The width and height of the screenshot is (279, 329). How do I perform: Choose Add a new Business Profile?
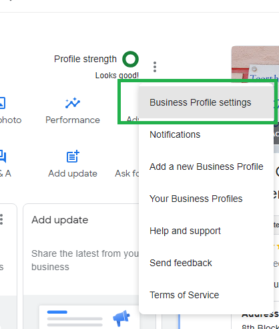(206, 167)
